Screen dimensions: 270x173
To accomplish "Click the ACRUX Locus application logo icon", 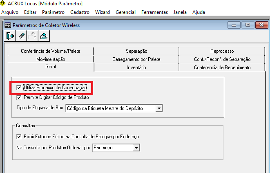I will tap(3, 3).
